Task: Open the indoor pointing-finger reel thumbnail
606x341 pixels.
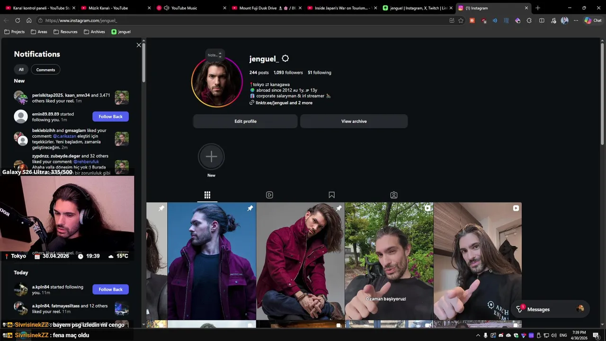Action: [478, 261]
